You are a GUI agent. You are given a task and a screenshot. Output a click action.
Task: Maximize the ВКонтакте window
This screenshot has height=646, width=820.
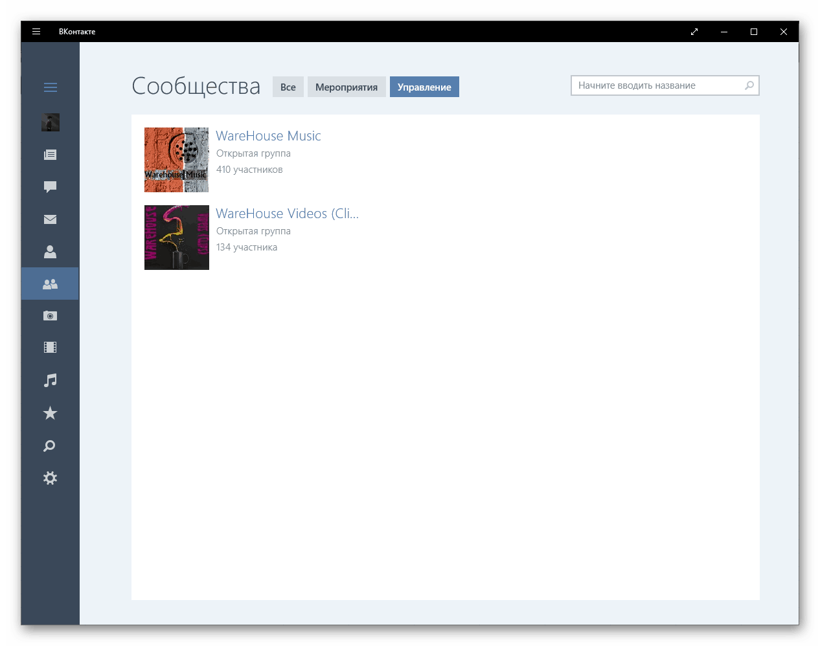[754, 32]
